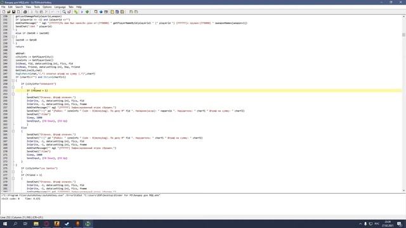Click the Window Spy toolbar icon
The image size is (406, 228).
pos(96,11)
